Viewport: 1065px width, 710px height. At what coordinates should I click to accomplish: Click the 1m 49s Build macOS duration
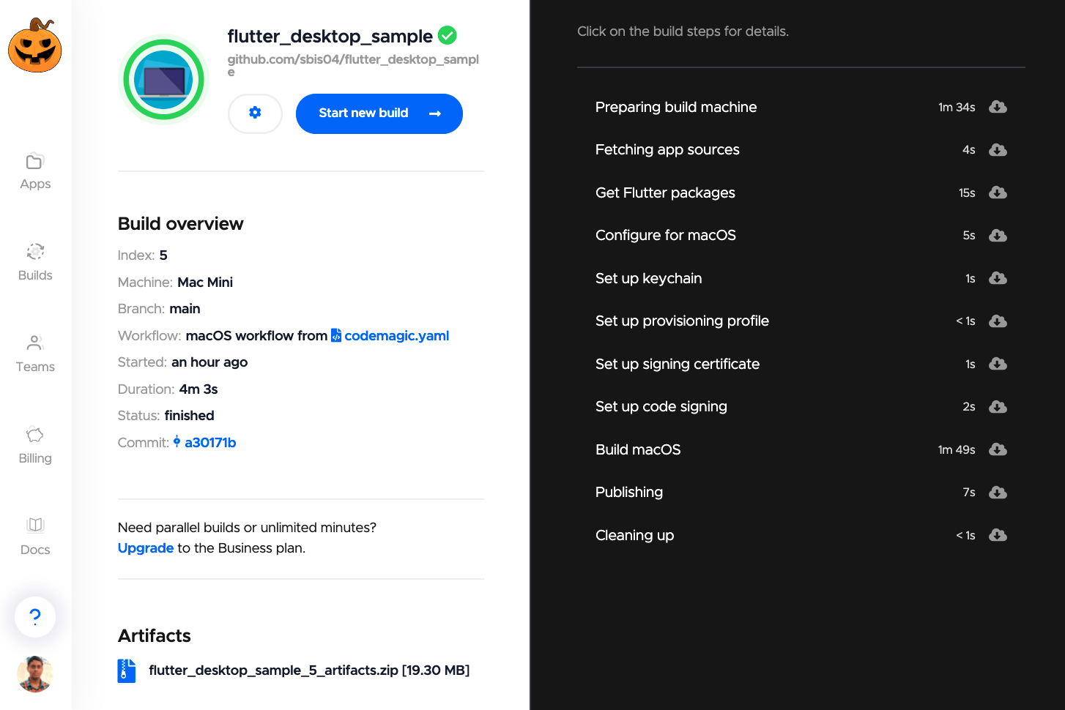click(957, 450)
